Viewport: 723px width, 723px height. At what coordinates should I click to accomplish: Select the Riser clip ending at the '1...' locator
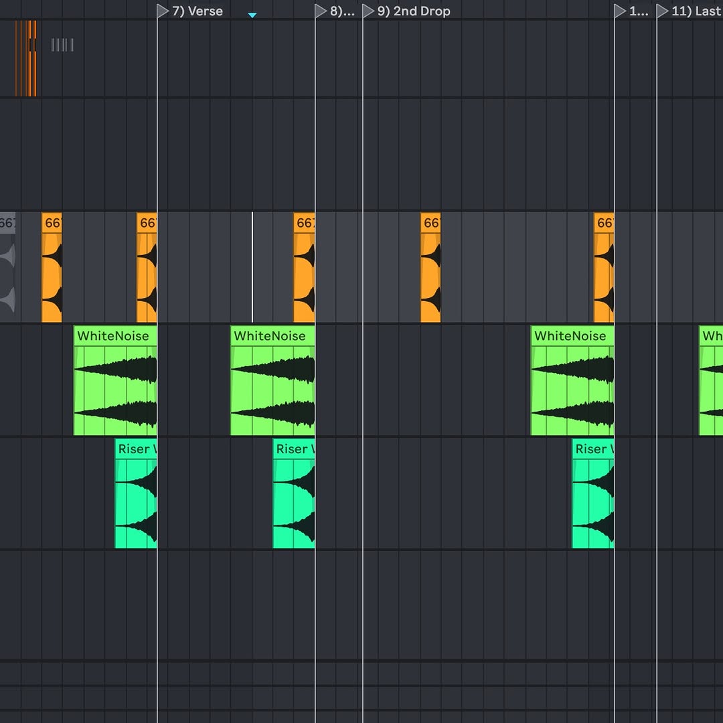click(x=593, y=493)
